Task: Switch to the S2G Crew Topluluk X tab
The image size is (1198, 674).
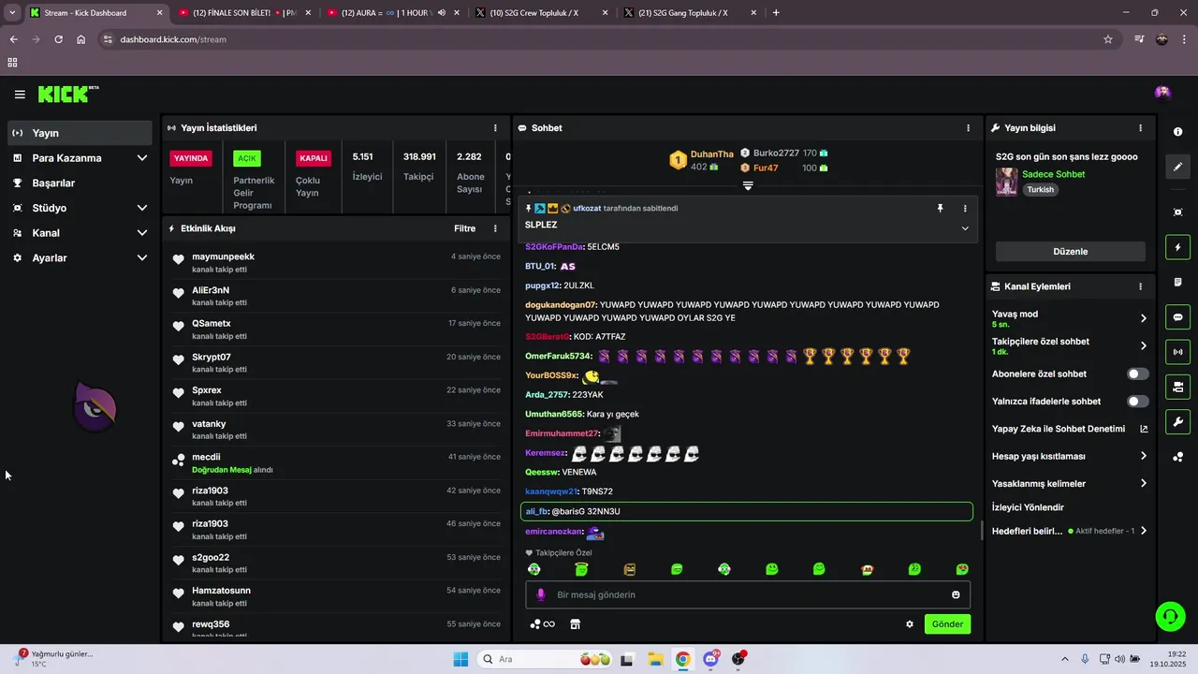Action: coord(541,13)
